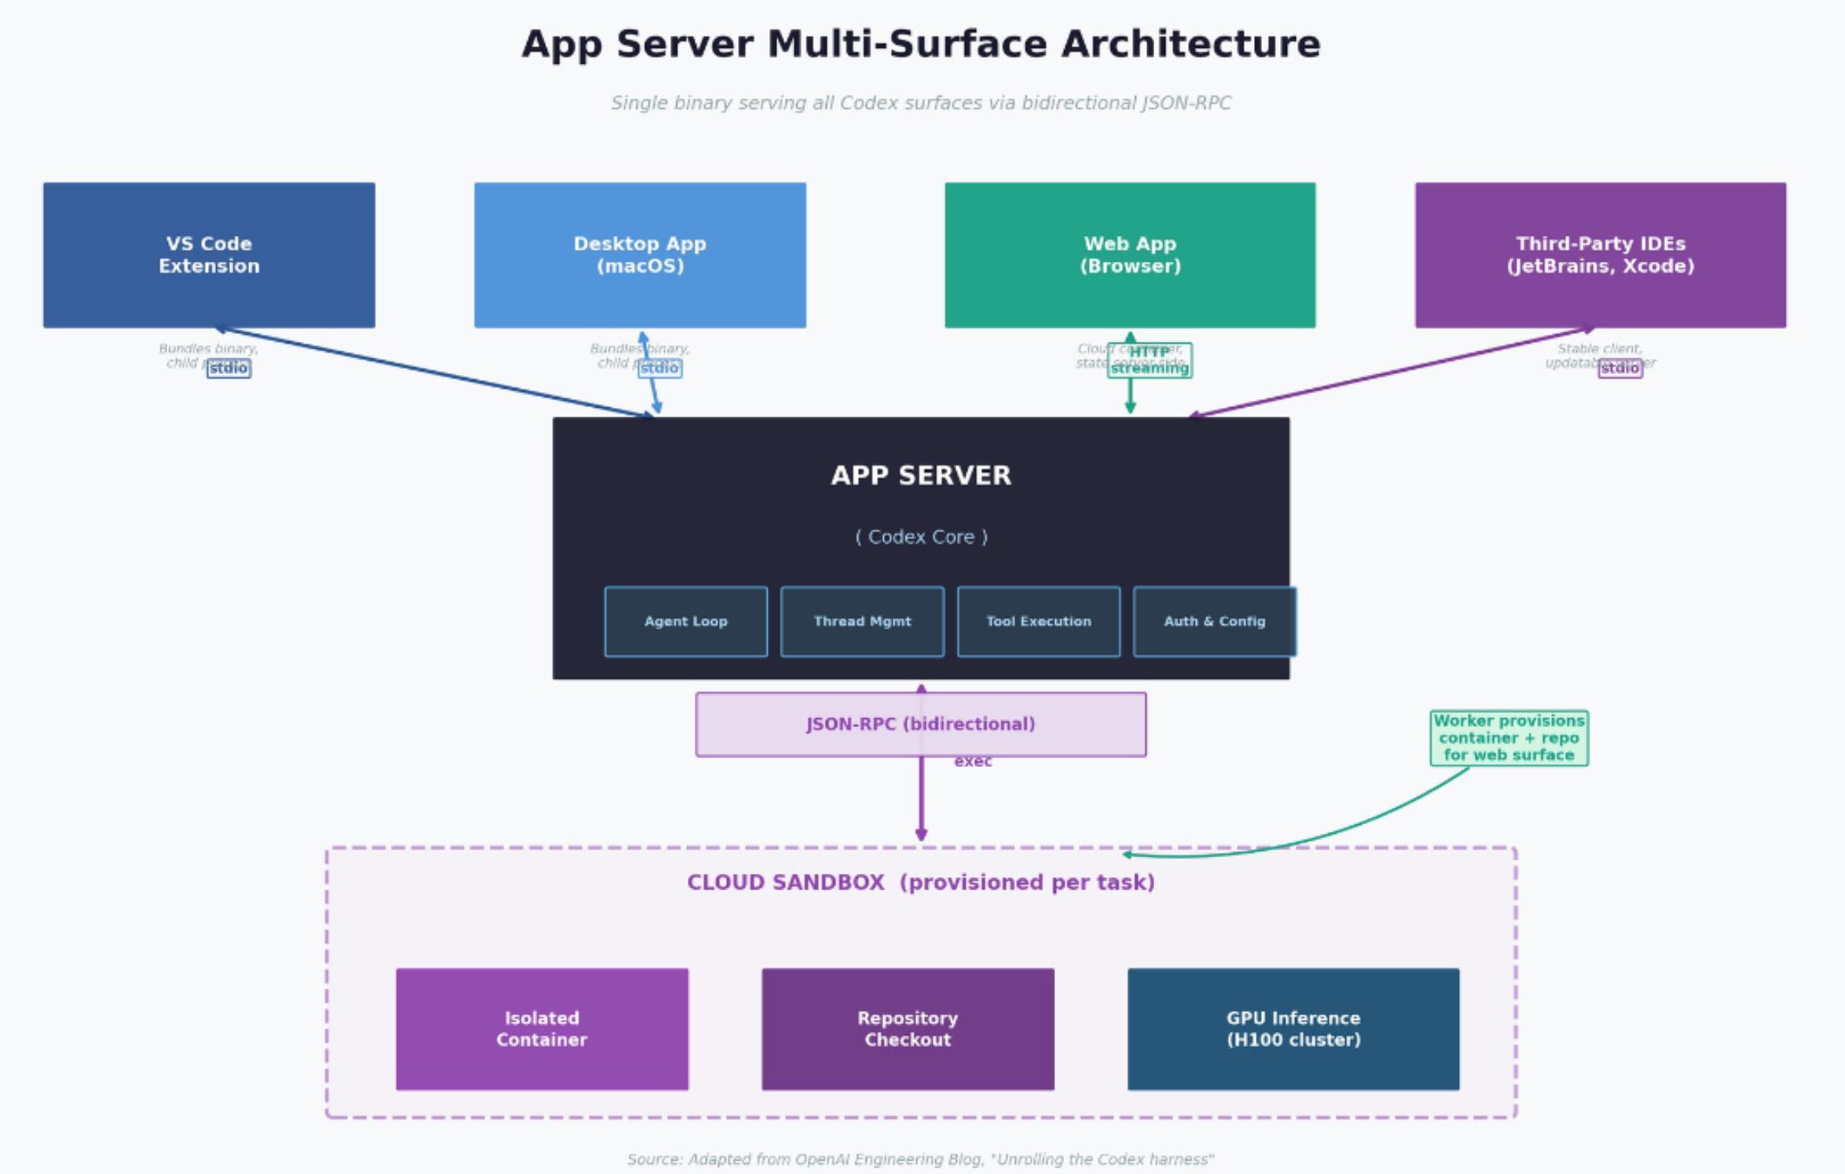Click the Auth & Config module
Screen dimensions: 1845x1174
[x=1215, y=622]
